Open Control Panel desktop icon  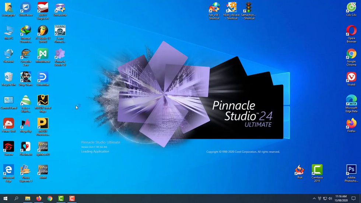(x=8, y=102)
